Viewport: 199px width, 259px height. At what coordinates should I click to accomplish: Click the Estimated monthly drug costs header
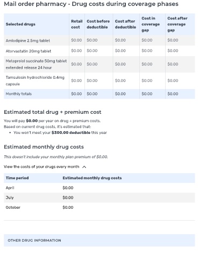coord(92,178)
